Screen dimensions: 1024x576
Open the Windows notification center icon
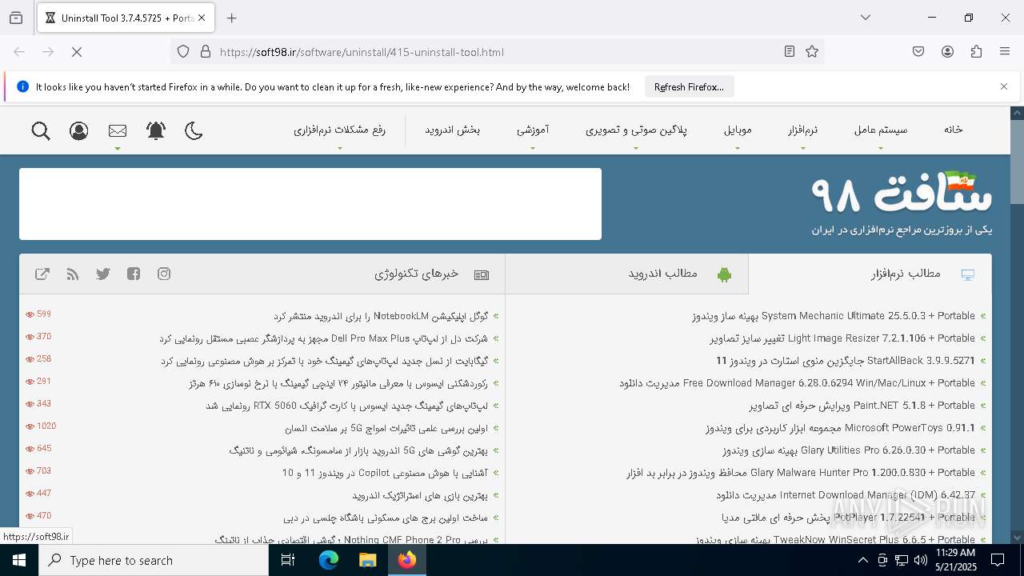click(x=998, y=560)
